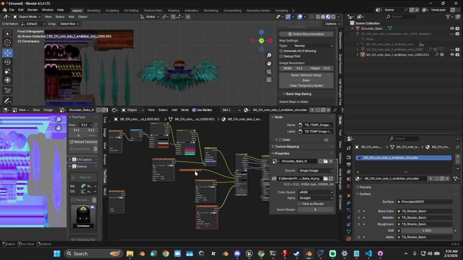Open the Render menu in top bar
Image resolution: width=463 pixels, height=260 pixels.
pos(33,10)
